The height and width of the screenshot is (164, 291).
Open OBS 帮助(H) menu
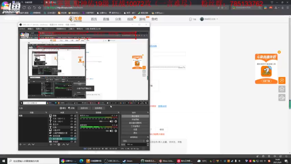coord(80,29)
